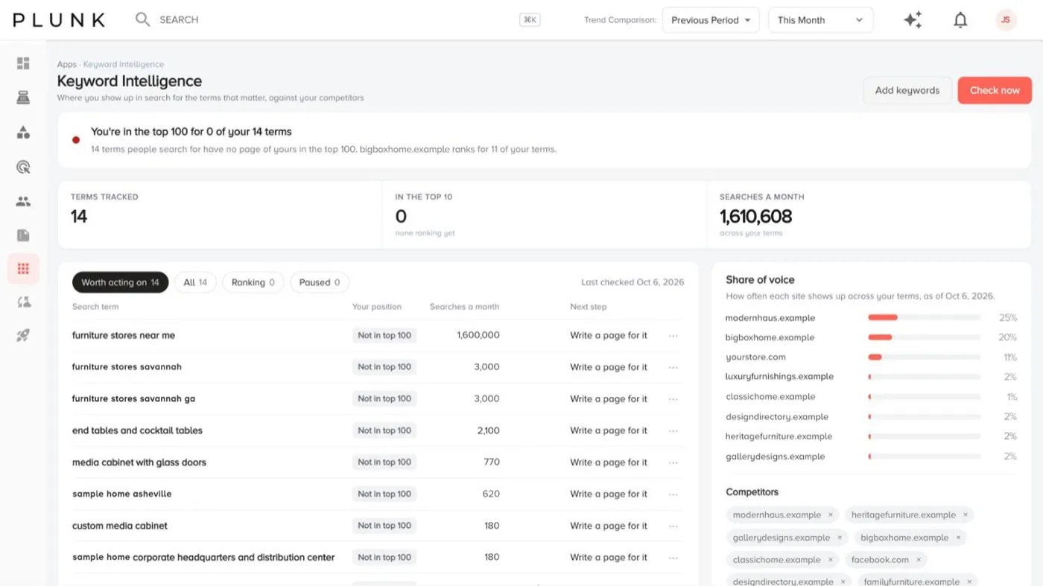Open the dashboard icon in the sidebar
This screenshot has width=1043, height=586.
click(23, 63)
